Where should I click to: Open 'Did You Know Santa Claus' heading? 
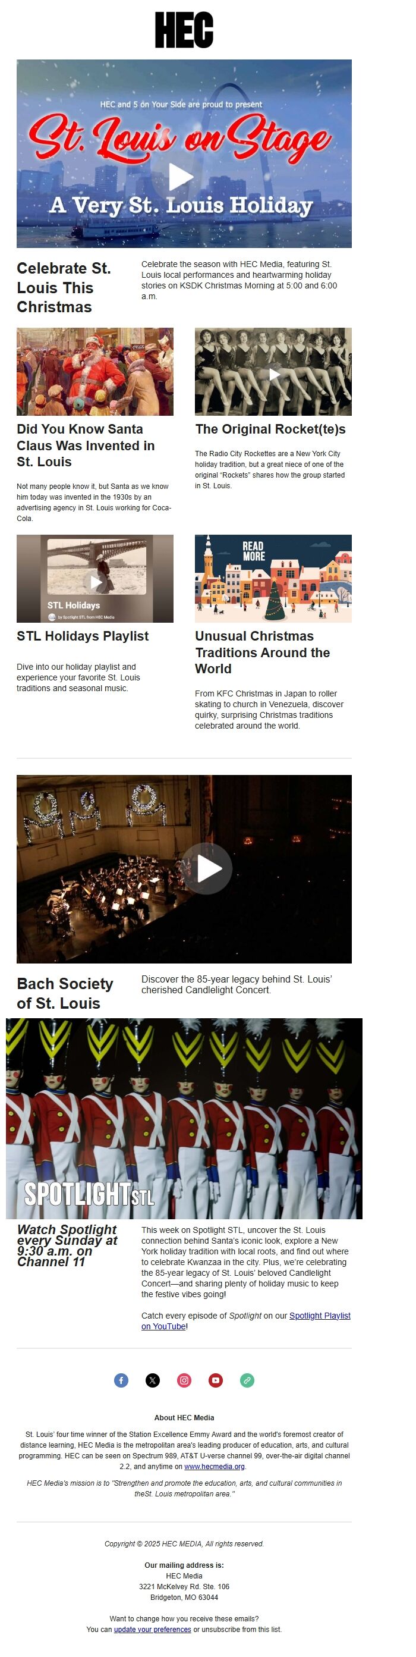(86, 445)
